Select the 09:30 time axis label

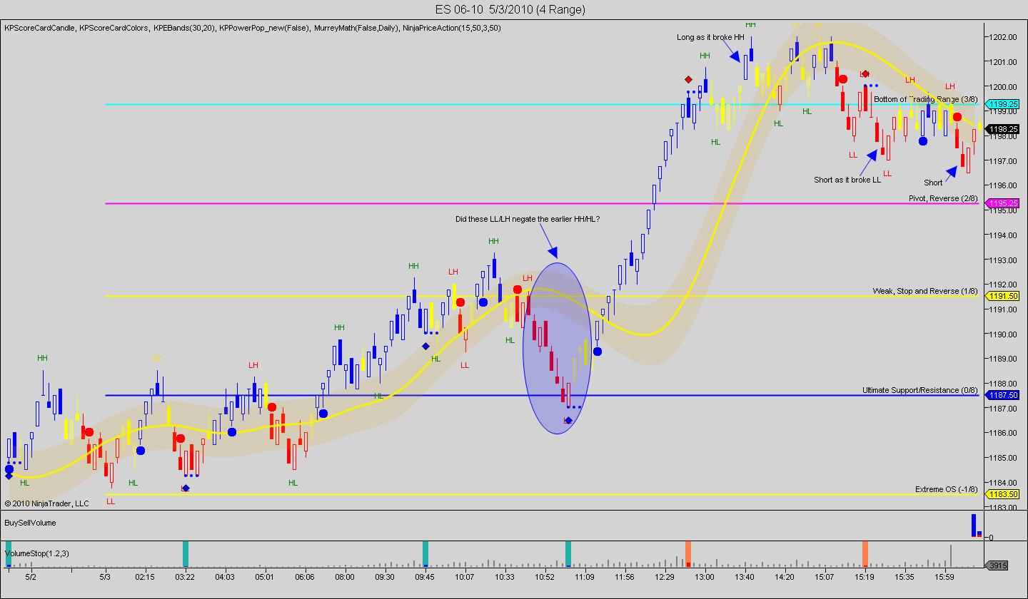pos(385,576)
